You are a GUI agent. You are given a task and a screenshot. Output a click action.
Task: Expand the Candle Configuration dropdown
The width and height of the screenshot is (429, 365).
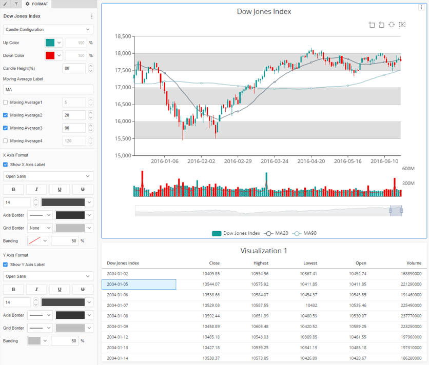[x=48, y=30]
